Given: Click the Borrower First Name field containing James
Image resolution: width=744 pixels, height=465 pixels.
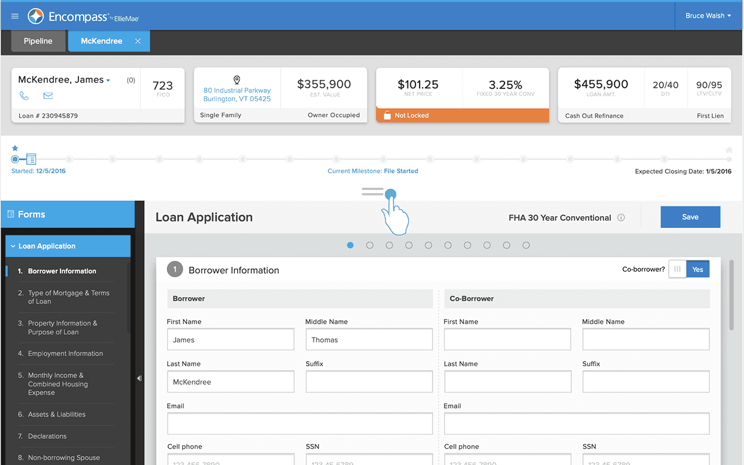Looking at the screenshot, I should [x=230, y=339].
